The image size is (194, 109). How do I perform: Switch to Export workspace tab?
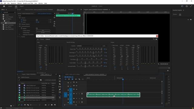(x=22, y=6)
